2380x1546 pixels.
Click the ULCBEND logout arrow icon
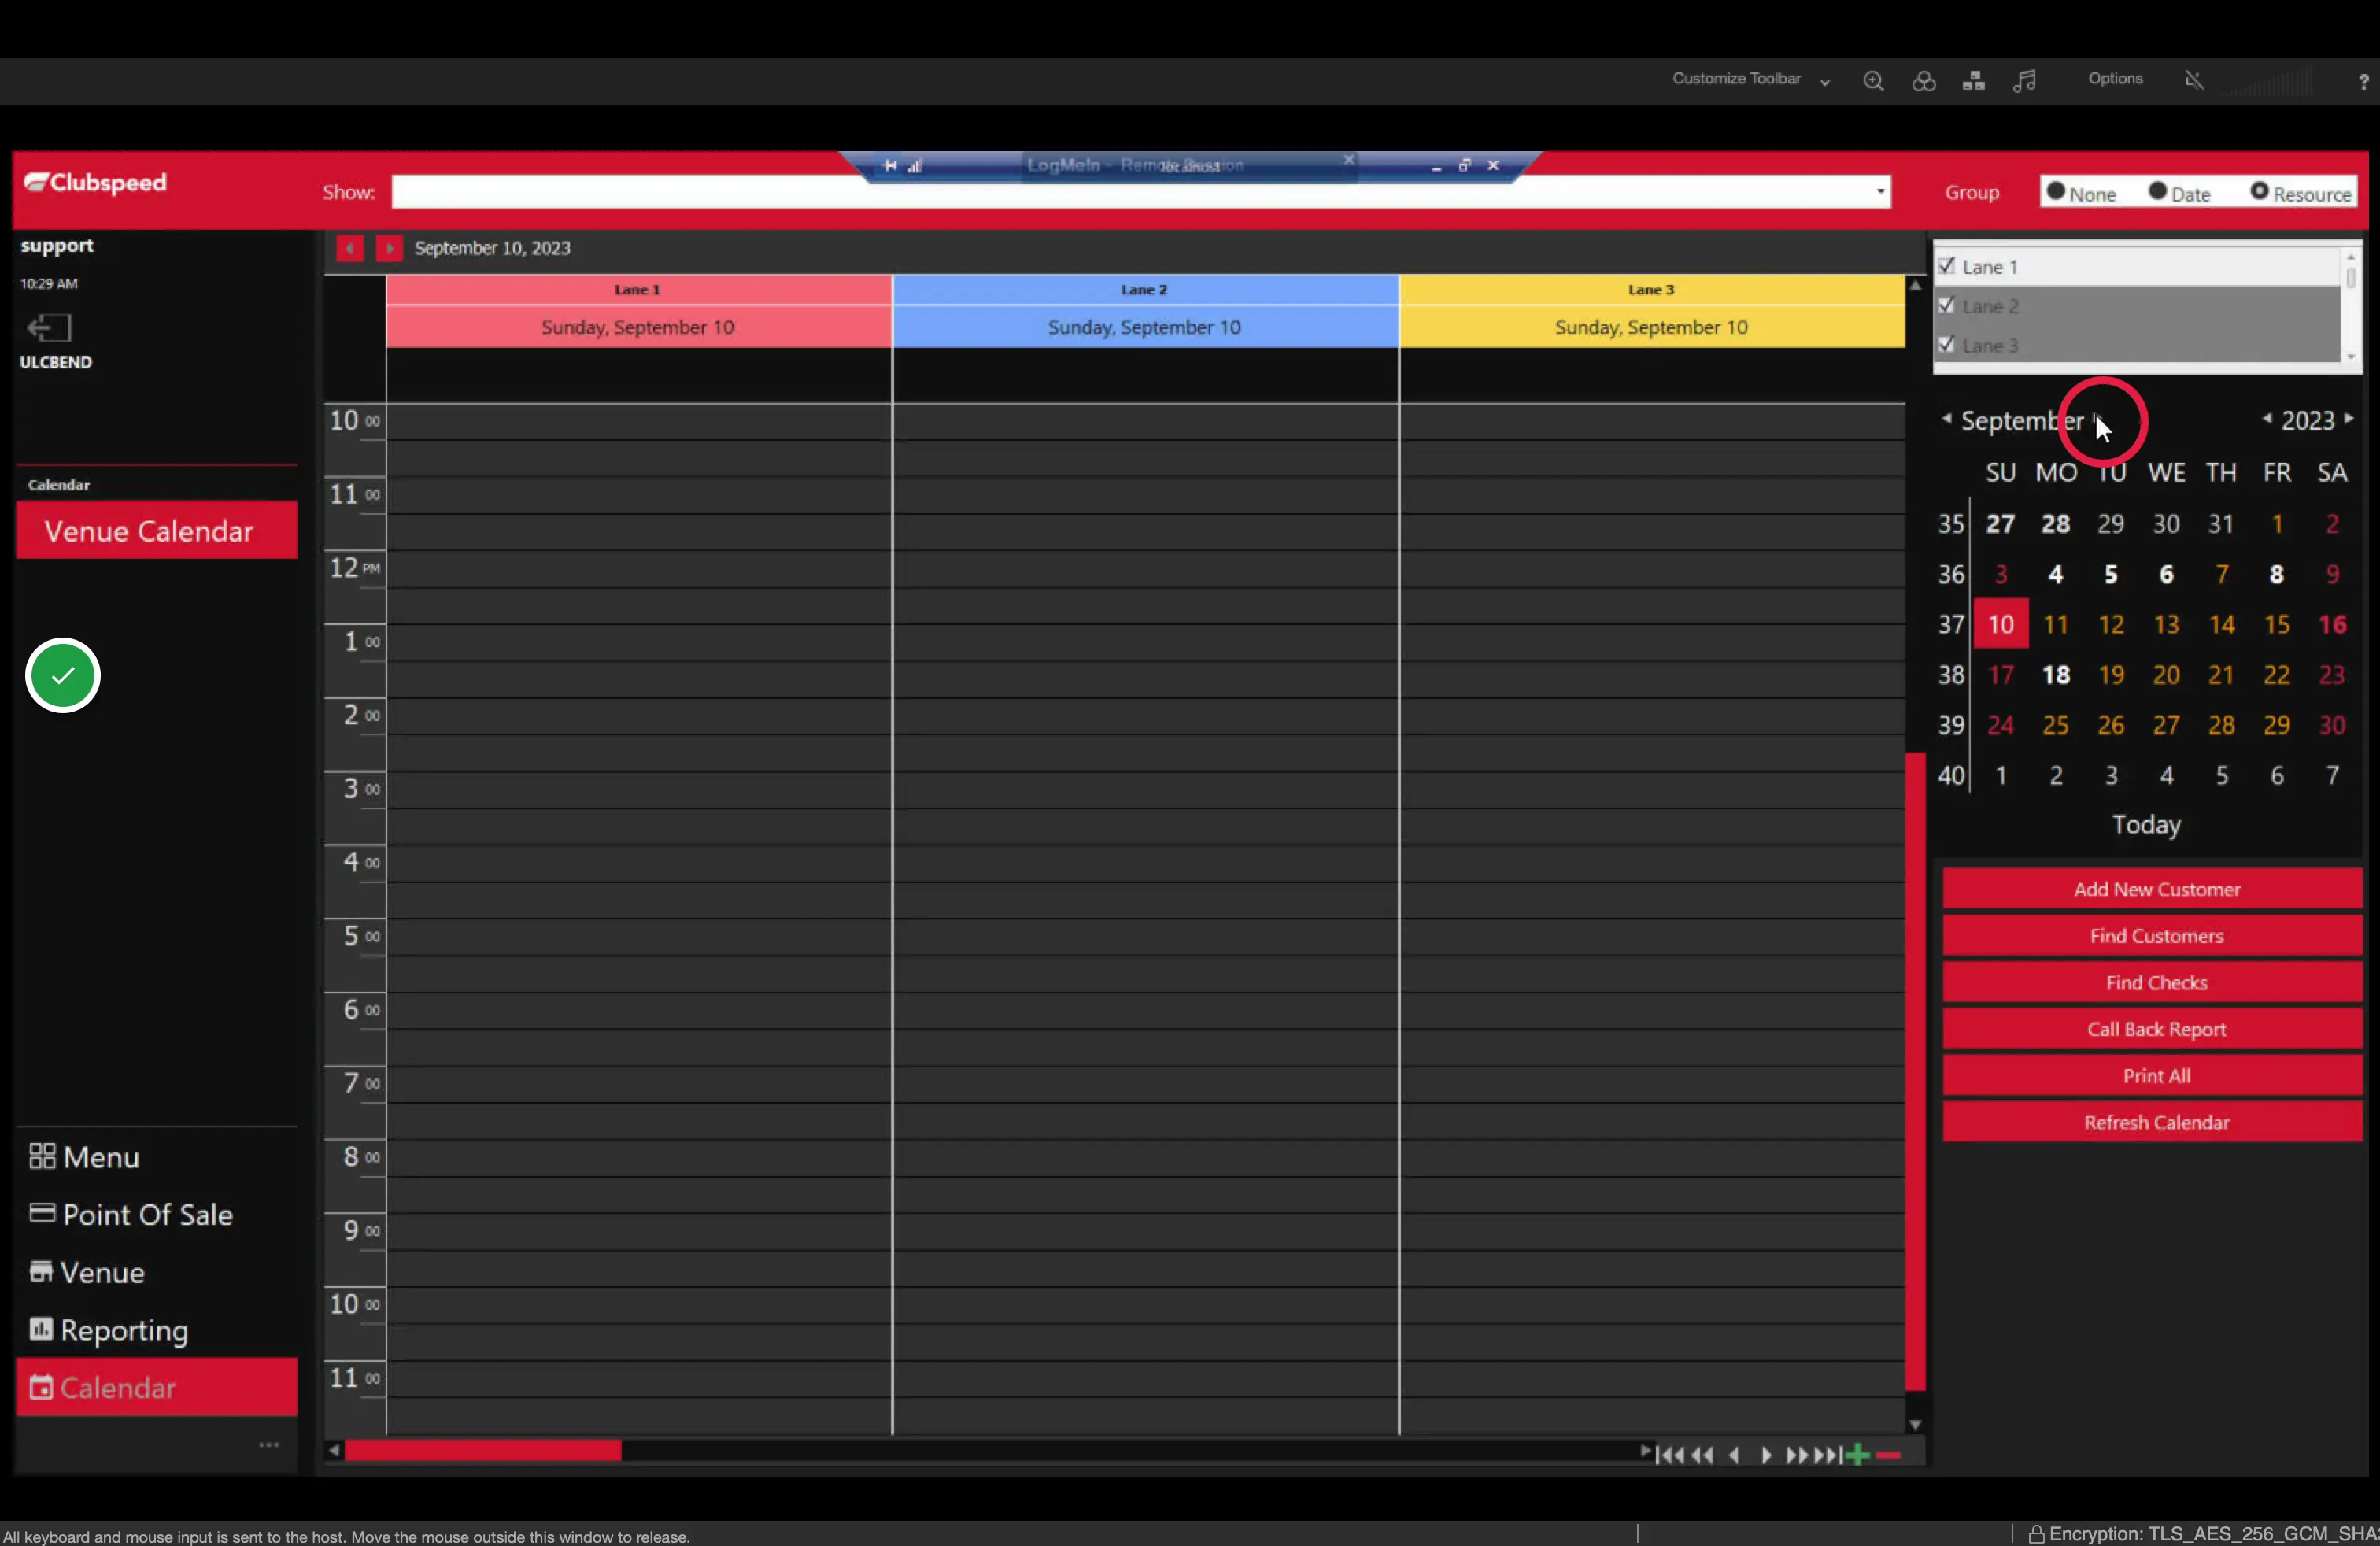[x=49, y=327]
